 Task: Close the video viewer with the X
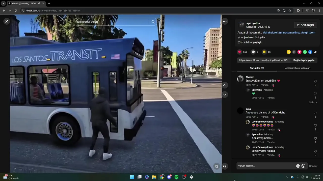click(7, 21)
